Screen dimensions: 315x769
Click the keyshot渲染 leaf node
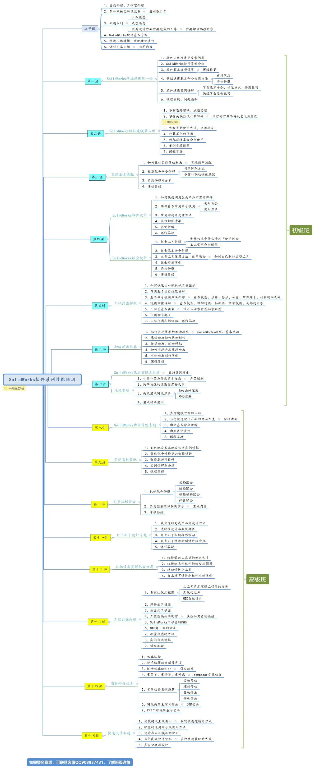[x=188, y=391]
